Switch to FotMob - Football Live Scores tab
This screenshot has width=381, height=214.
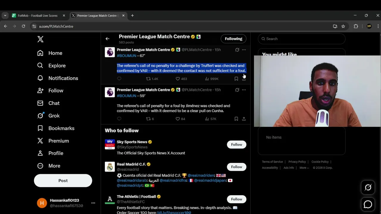tap(38, 15)
